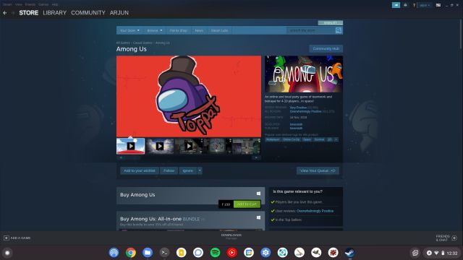Open DOWNLOADS Manage at the bottom
The width and height of the screenshot is (463, 260).
[231, 236]
